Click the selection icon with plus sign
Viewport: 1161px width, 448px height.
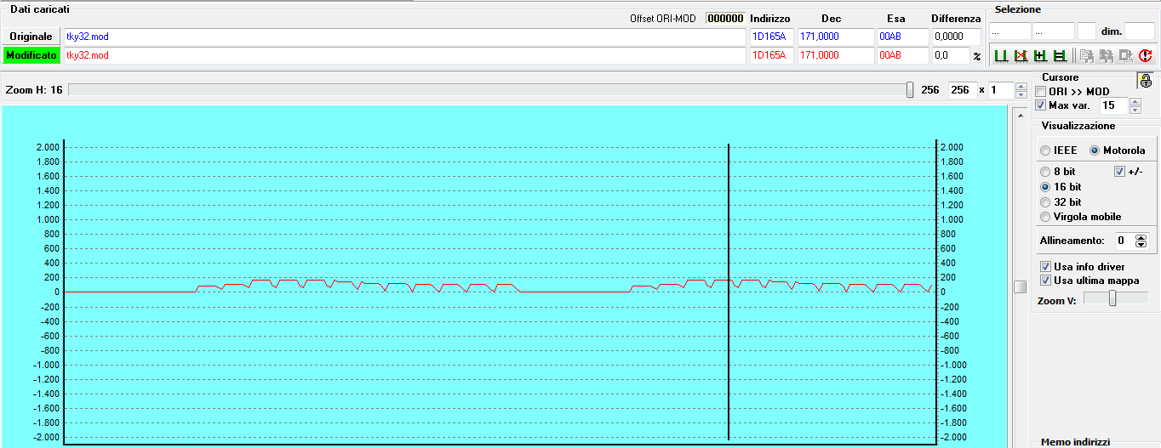pos(1040,56)
